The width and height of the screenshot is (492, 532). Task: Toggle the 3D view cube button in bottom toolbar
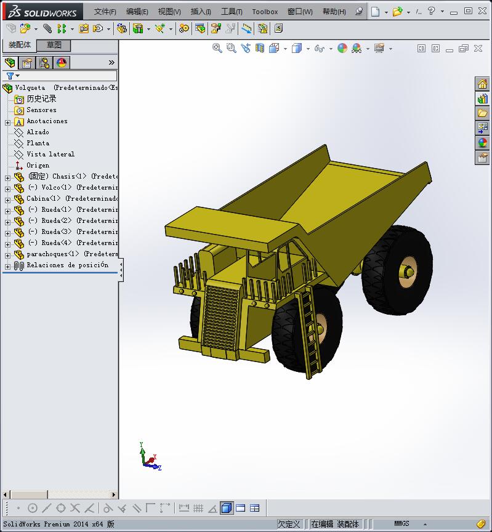click(227, 508)
